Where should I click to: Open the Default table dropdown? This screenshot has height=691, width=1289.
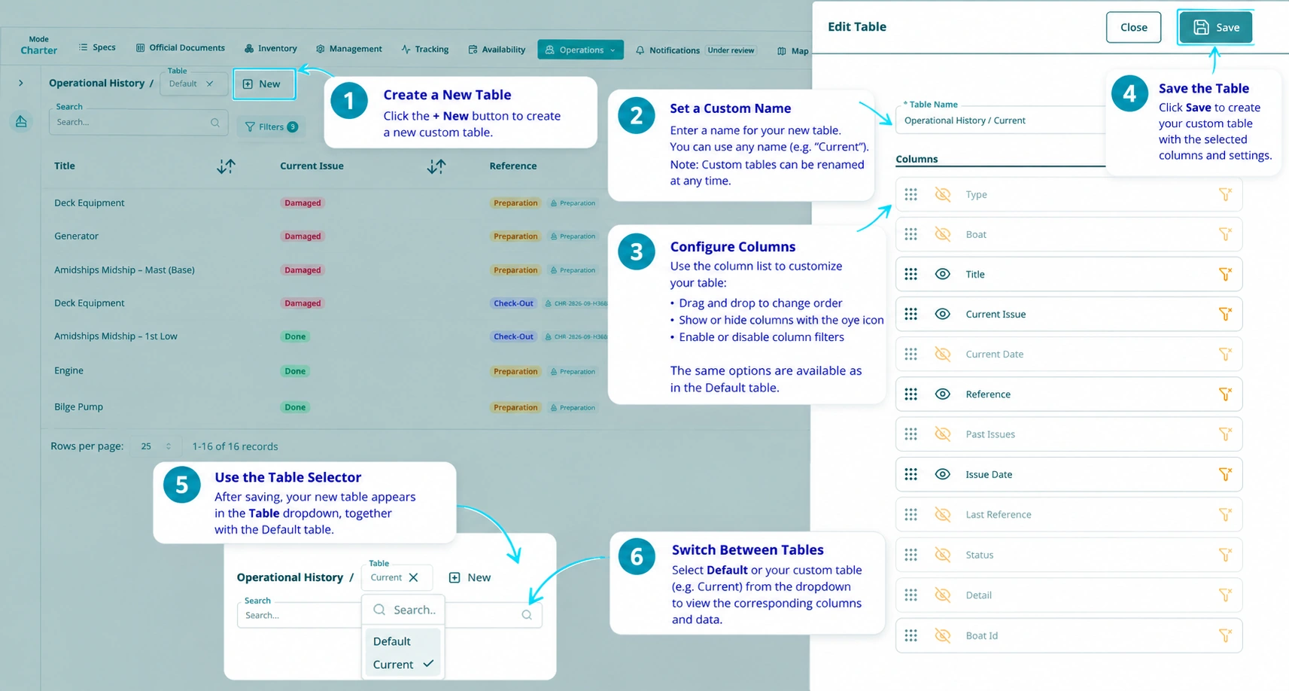pyautogui.click(x=193, y=84)
